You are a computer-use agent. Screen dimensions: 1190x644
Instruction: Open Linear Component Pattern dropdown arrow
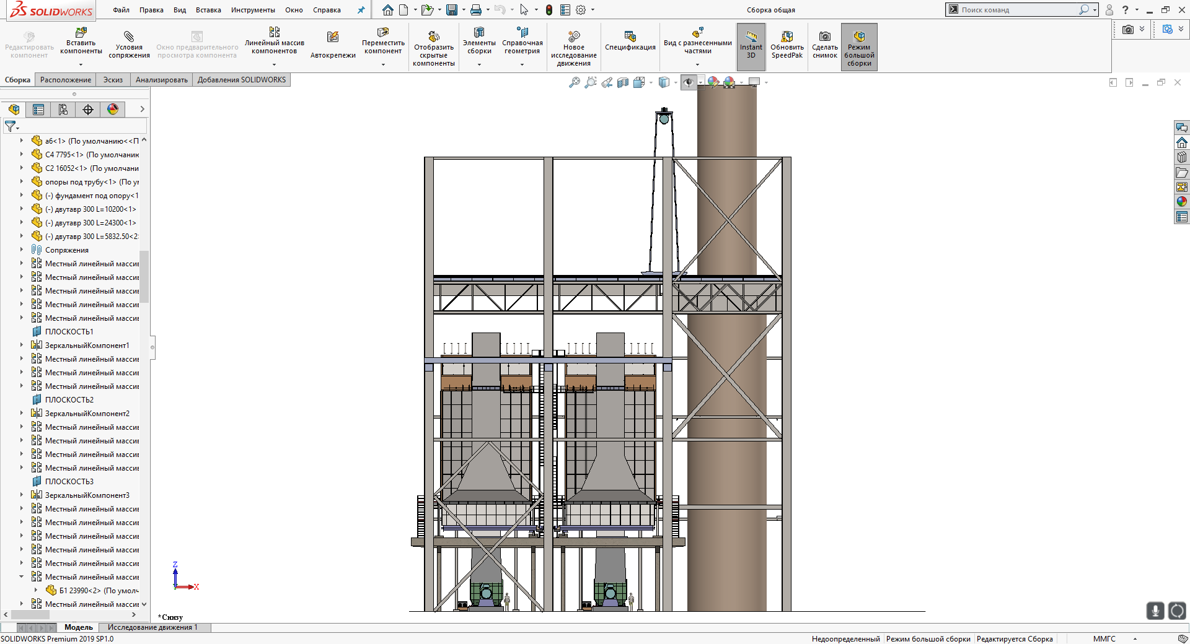[x=274, y=64]
